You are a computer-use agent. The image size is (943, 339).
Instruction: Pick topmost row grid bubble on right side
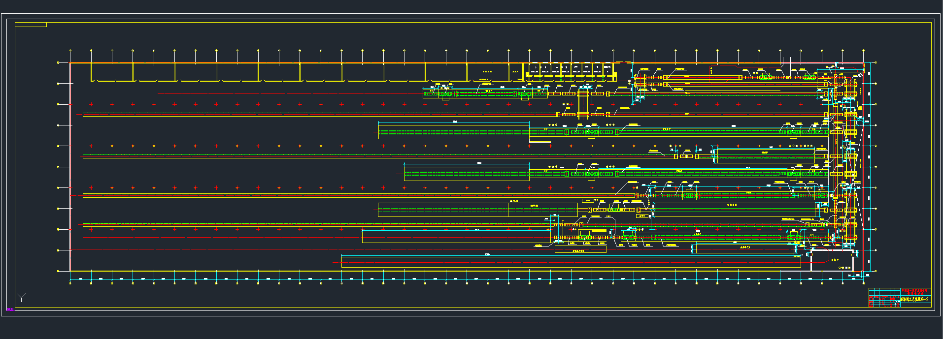876,63
